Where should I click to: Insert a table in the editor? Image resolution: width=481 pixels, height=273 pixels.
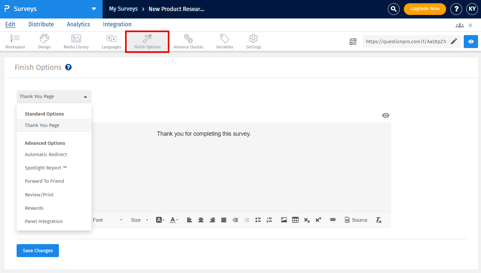pyautogui.click(x=295, y=220)
